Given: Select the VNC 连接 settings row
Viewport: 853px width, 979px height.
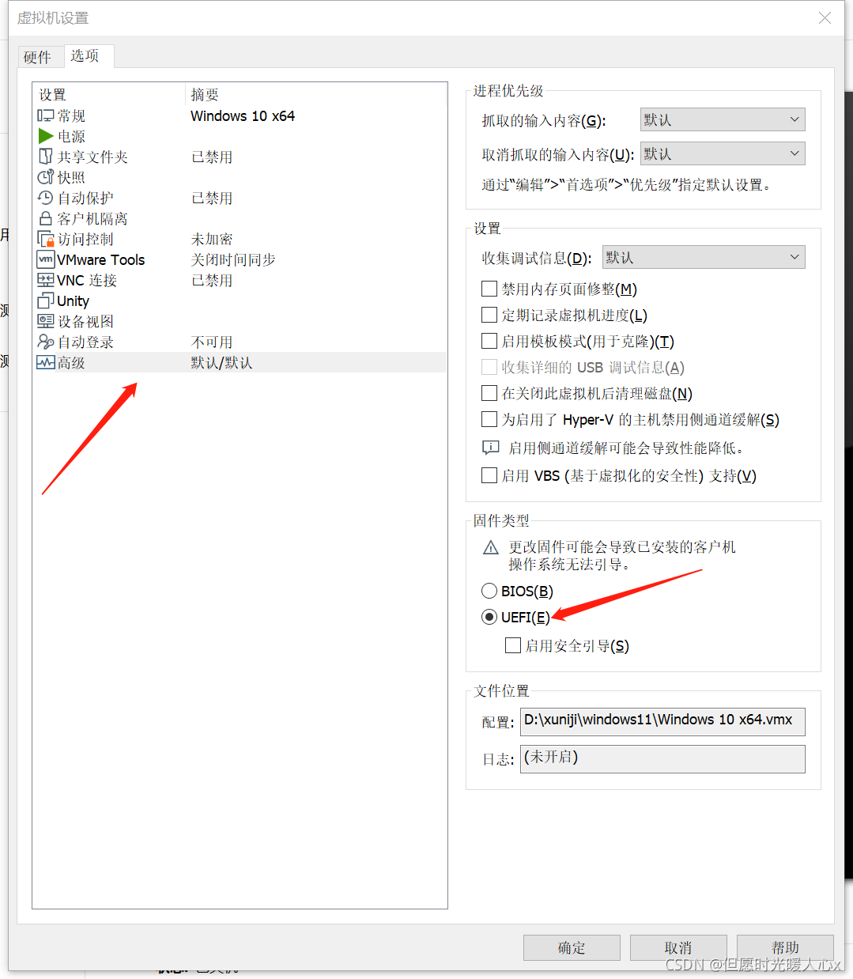Looking at the screenshot, I should pyautogui.click(x=240, y=280).
